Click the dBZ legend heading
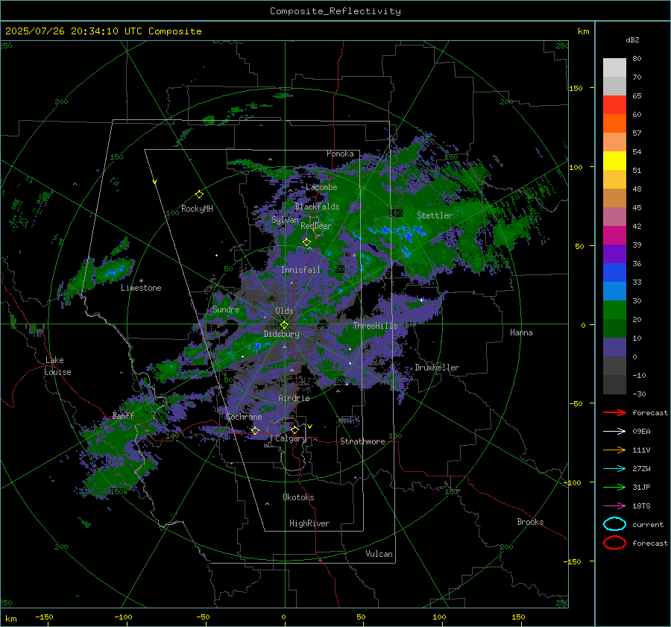This screenshot has width=671, height=627. (x=632, y=40)
